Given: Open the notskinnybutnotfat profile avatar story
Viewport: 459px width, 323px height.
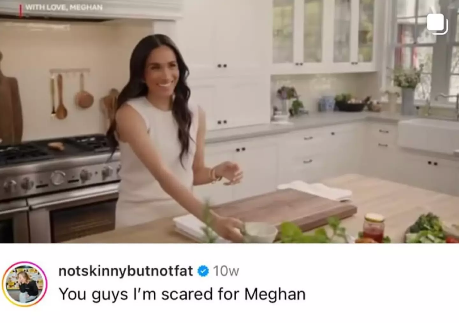Looking at the screenshot, I should 25,284.
